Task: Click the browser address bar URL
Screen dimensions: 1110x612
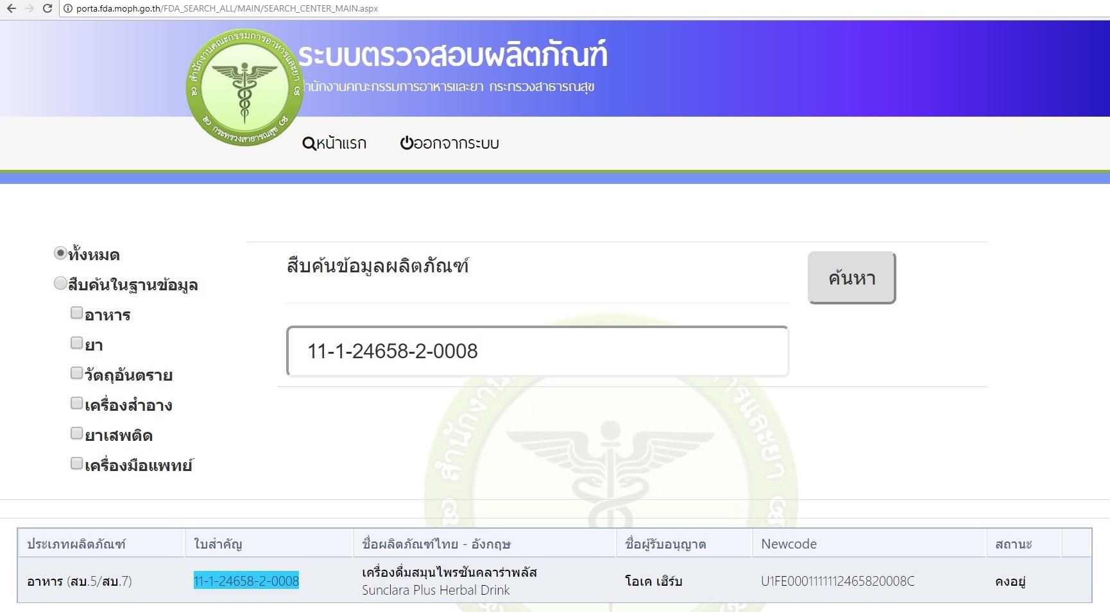Action: (227, 8)
